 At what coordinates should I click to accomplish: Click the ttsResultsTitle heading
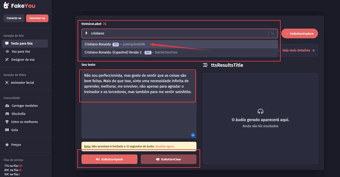tap(227, 65)
